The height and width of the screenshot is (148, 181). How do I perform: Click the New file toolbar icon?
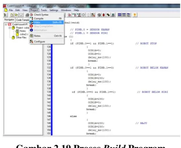coord(12,15)
